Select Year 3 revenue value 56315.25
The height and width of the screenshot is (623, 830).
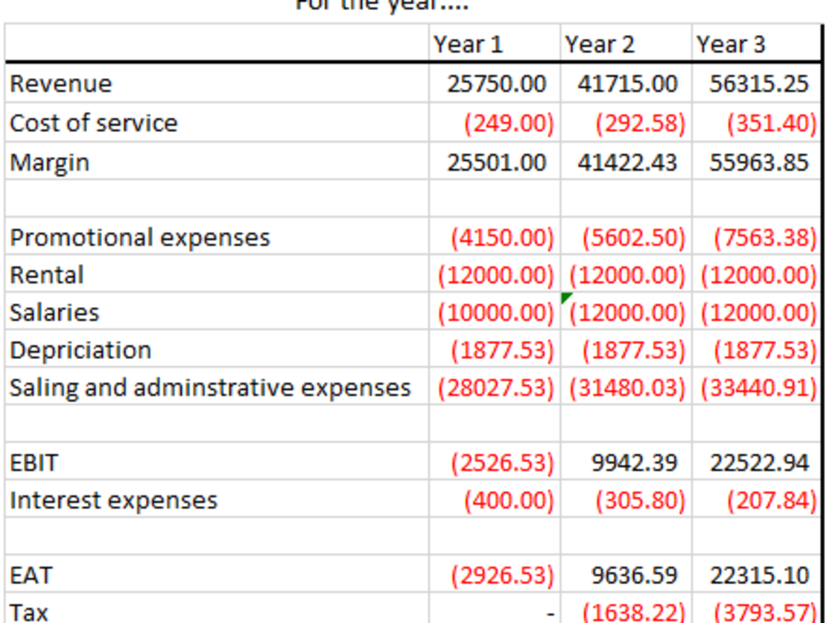click(756, 84)
